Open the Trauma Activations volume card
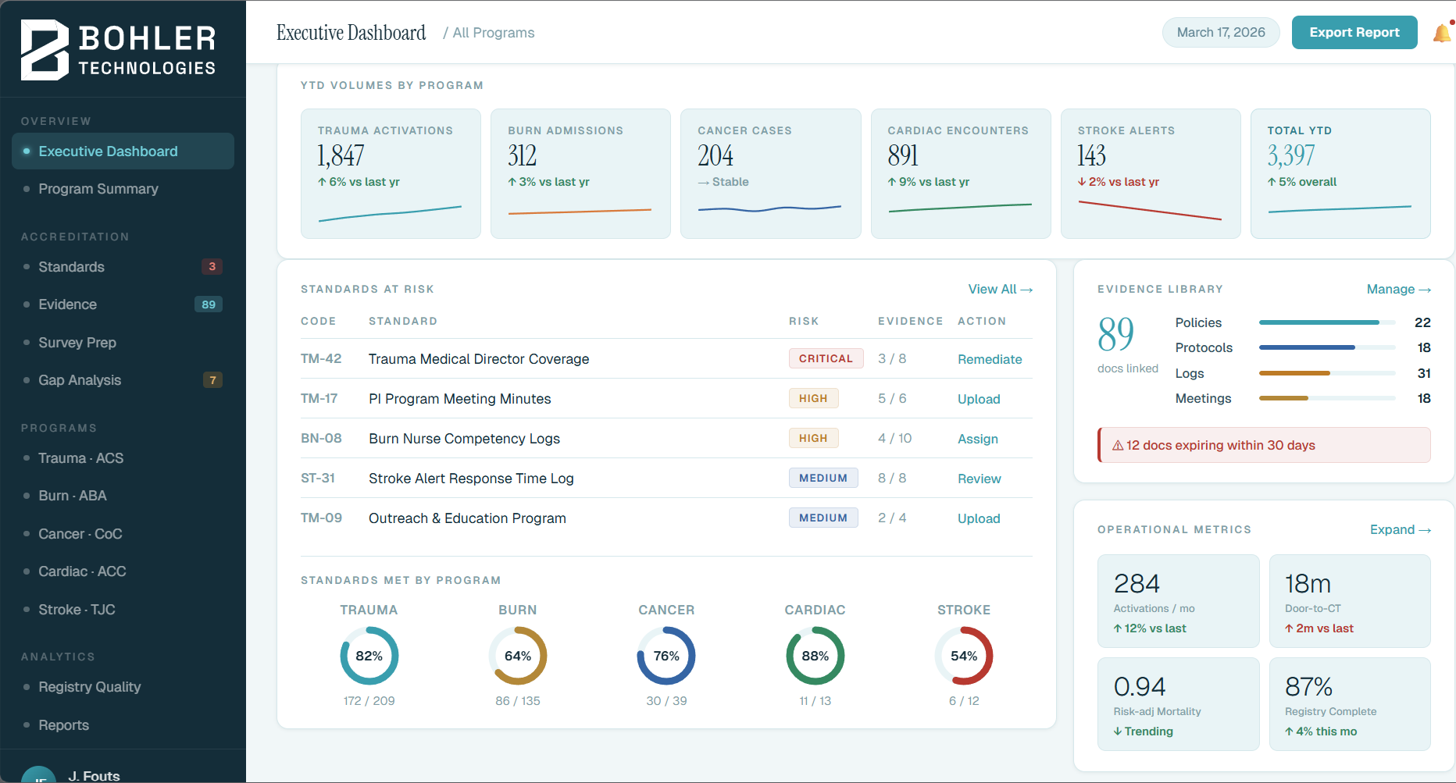 click(x=391, y=173)
